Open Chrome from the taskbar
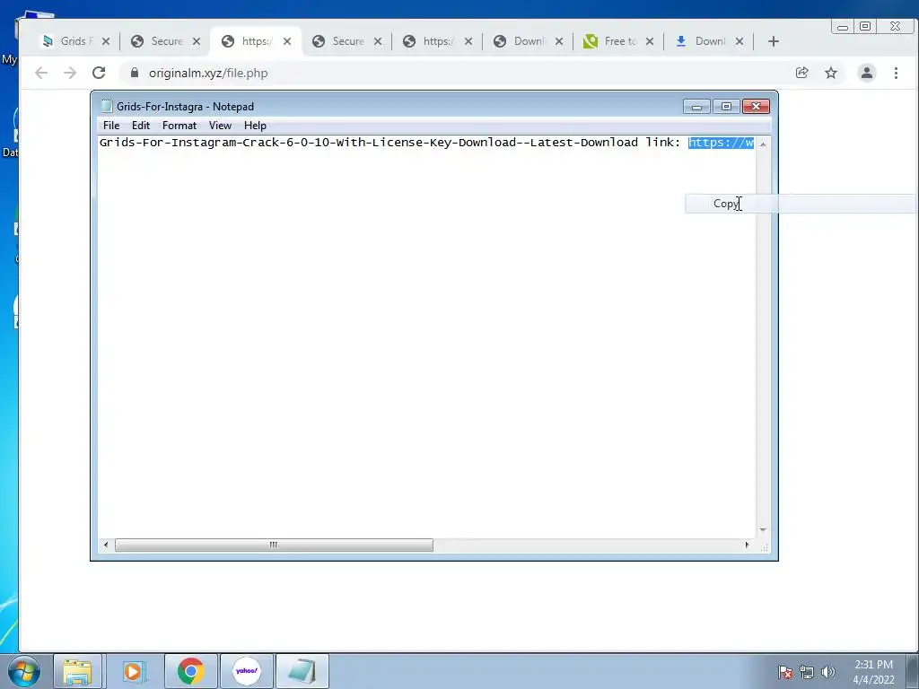This screenshot has height=689, width=919. click(190, 671)
